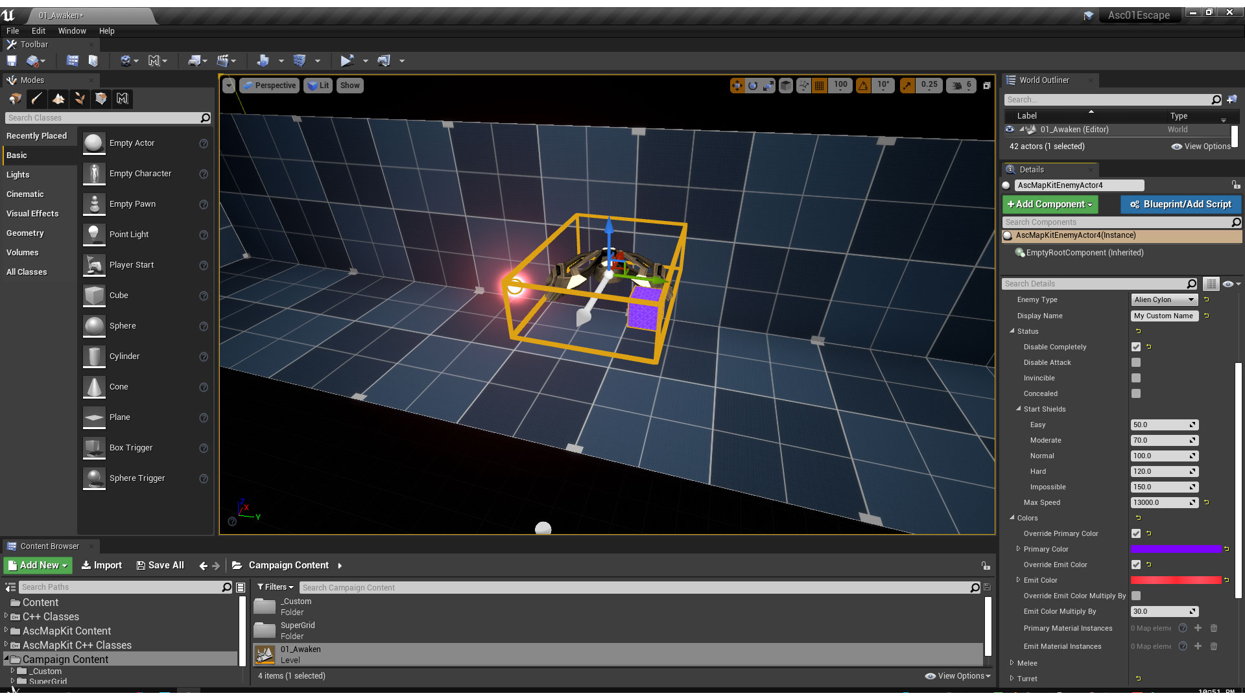This screenshot has height=700, width=1245.
Task: Expand the AscMapKit Content folder tree
Action: (6, 630)
